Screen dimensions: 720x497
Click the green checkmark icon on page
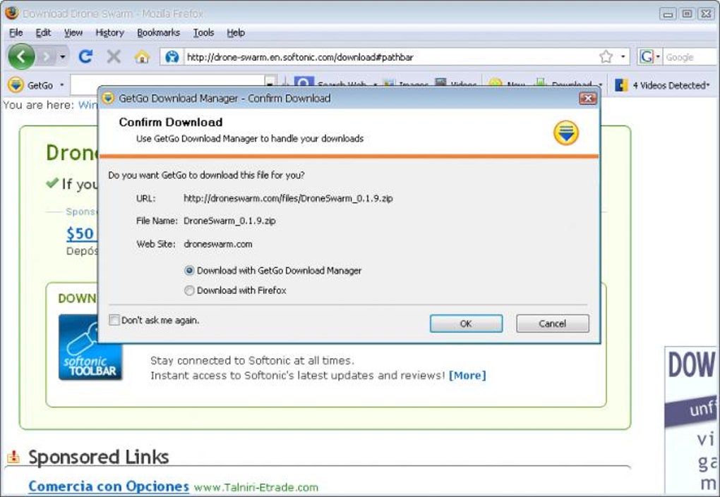point(52,183)
